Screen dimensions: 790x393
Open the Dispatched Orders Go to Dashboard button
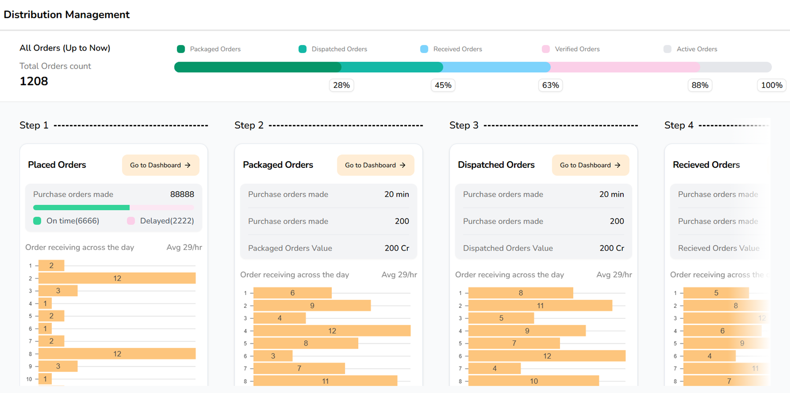click(x=590, y=165)
